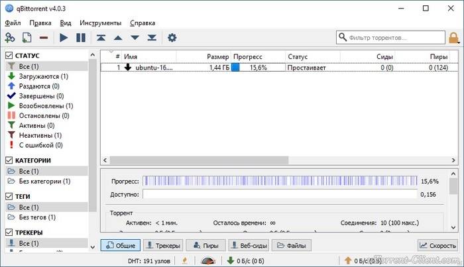
Task: Resume torrents with the play icon
Action: point(64,38)
